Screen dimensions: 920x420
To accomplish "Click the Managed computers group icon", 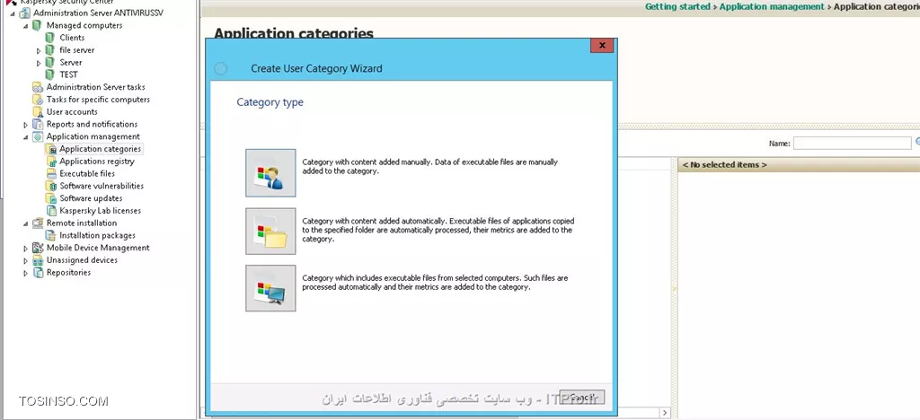I will [x=38, y=25].
